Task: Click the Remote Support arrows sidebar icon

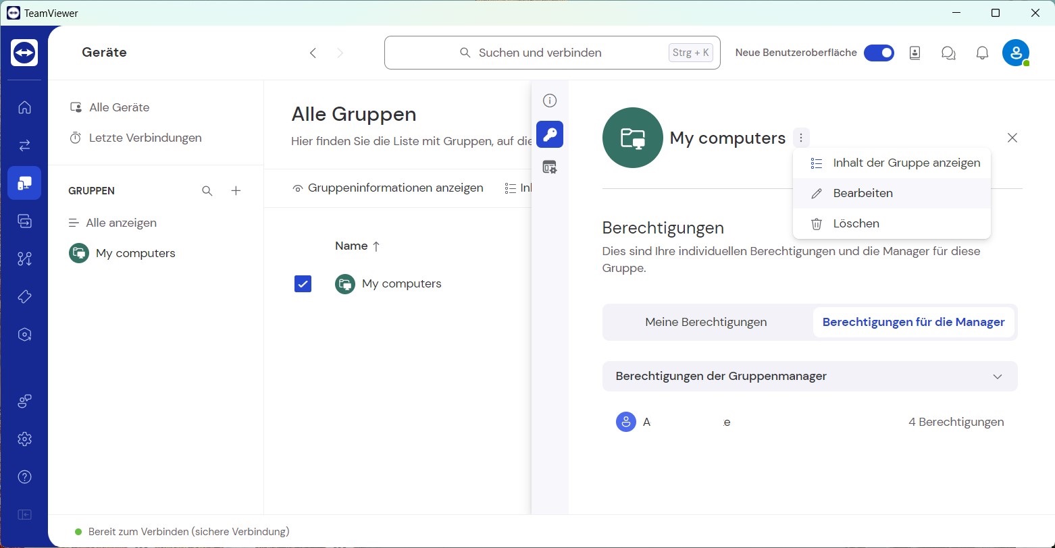Action: click(24, 145)
